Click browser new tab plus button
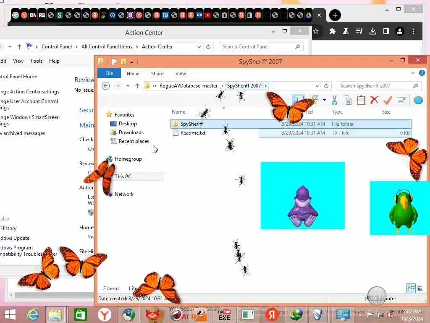The image size is (430, 323). pos(335,15)
